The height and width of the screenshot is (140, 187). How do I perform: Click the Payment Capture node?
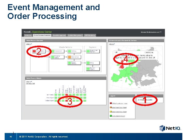point(93,69)
